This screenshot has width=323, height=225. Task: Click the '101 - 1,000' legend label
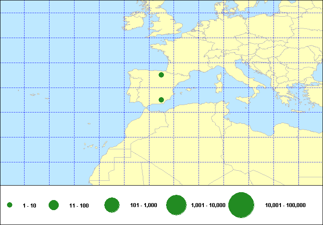(144, 205)
